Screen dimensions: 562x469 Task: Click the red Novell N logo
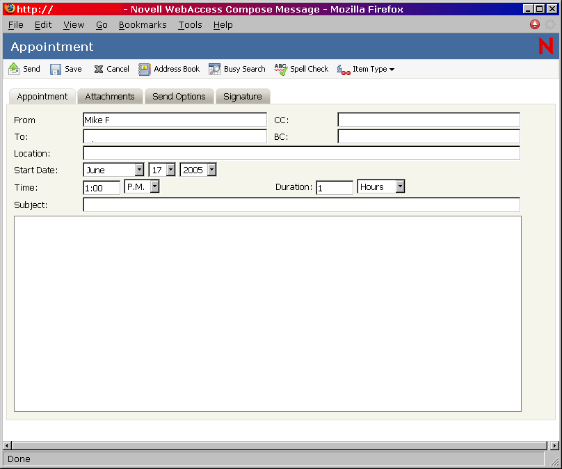pos(546,46)
